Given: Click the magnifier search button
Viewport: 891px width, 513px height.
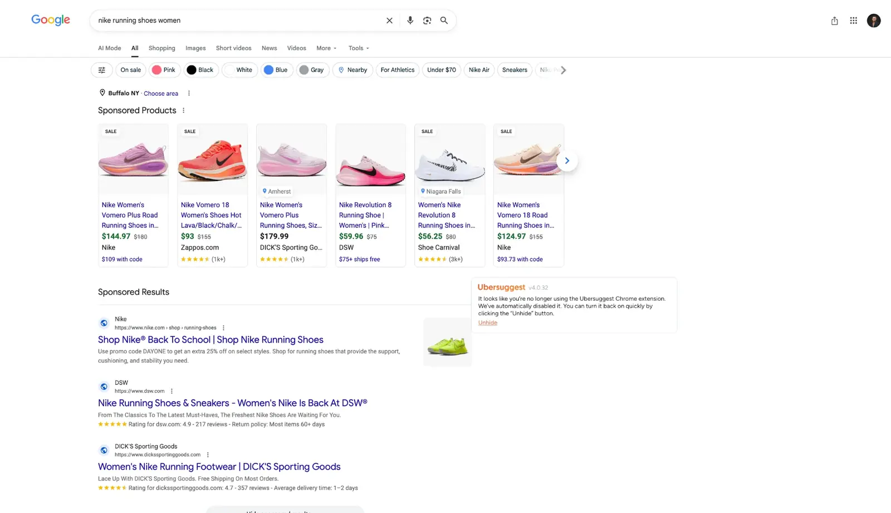Looking at the screenshot, I should tap(444, 21).
